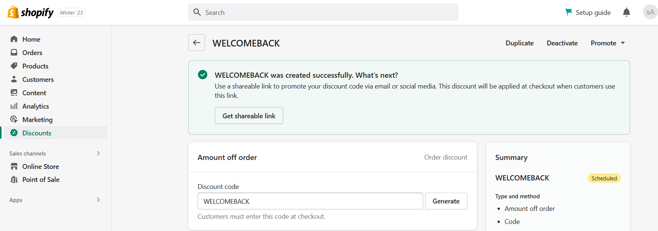Click the top Search bar
Viewport: 658px width, 231px height.
[x=323, y=12]
